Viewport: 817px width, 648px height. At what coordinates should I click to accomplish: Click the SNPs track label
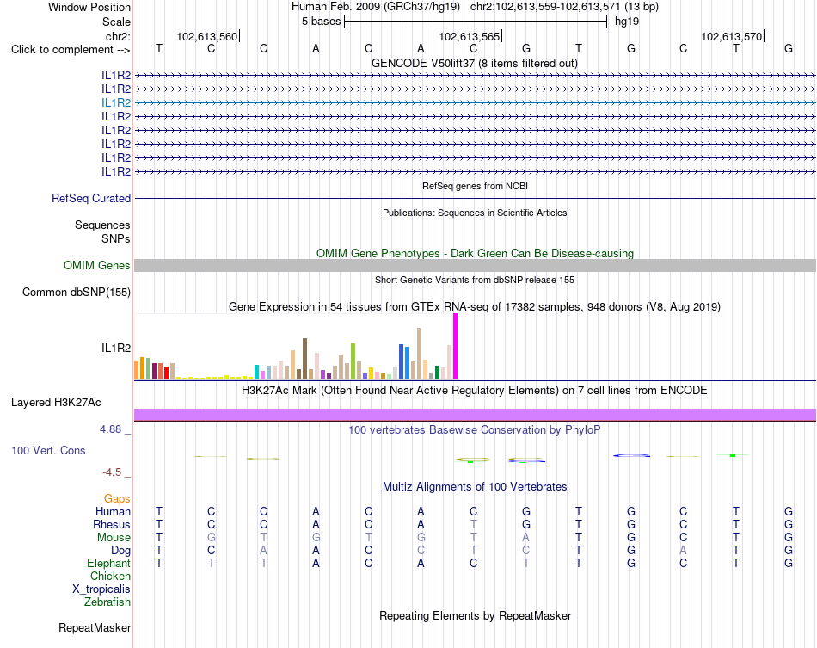116,238
